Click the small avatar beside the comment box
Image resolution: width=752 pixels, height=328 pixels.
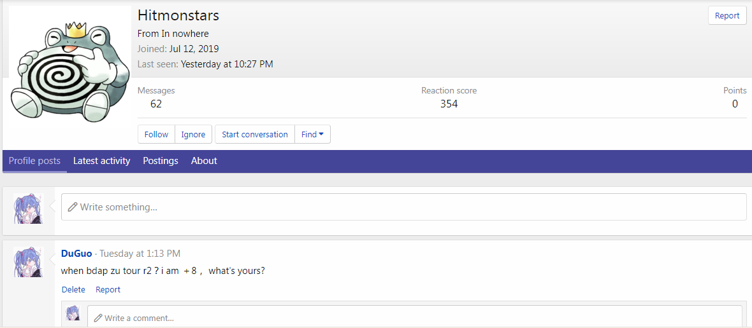click(x=73, y=313)
